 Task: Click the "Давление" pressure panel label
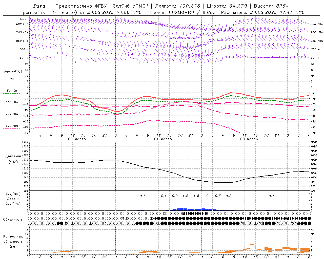point(13,156)
